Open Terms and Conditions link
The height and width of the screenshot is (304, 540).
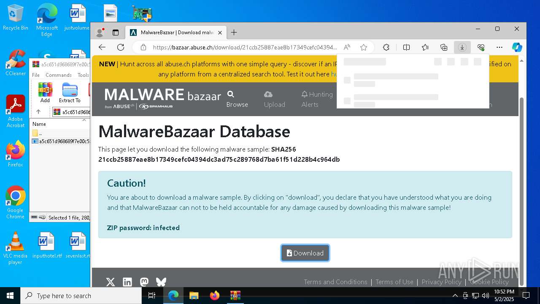point(336,282)
